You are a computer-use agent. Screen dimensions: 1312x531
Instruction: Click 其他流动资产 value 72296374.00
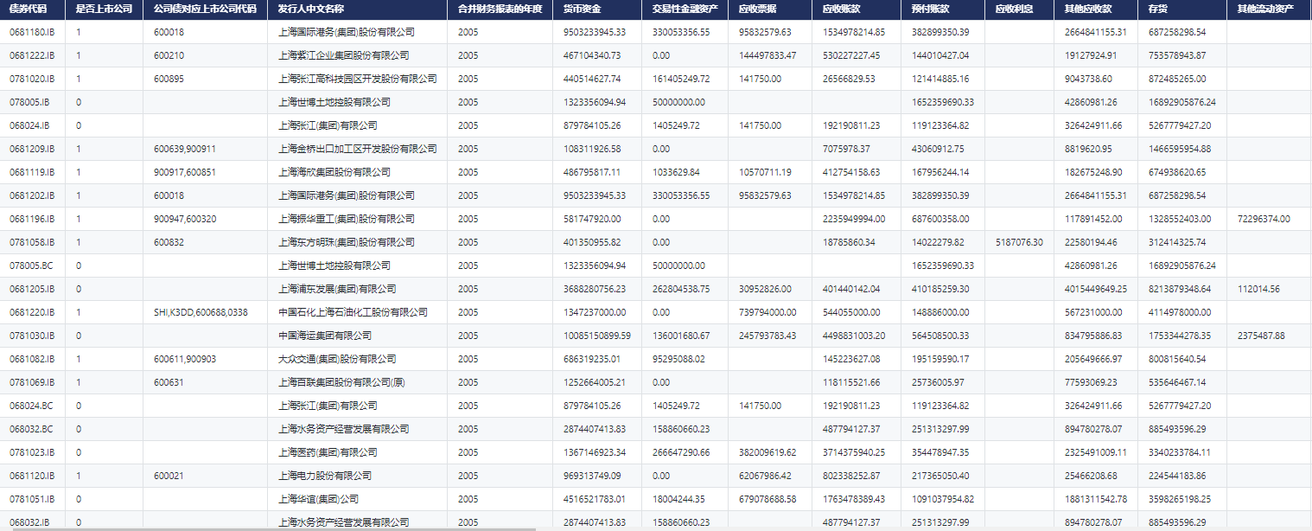1264,219
